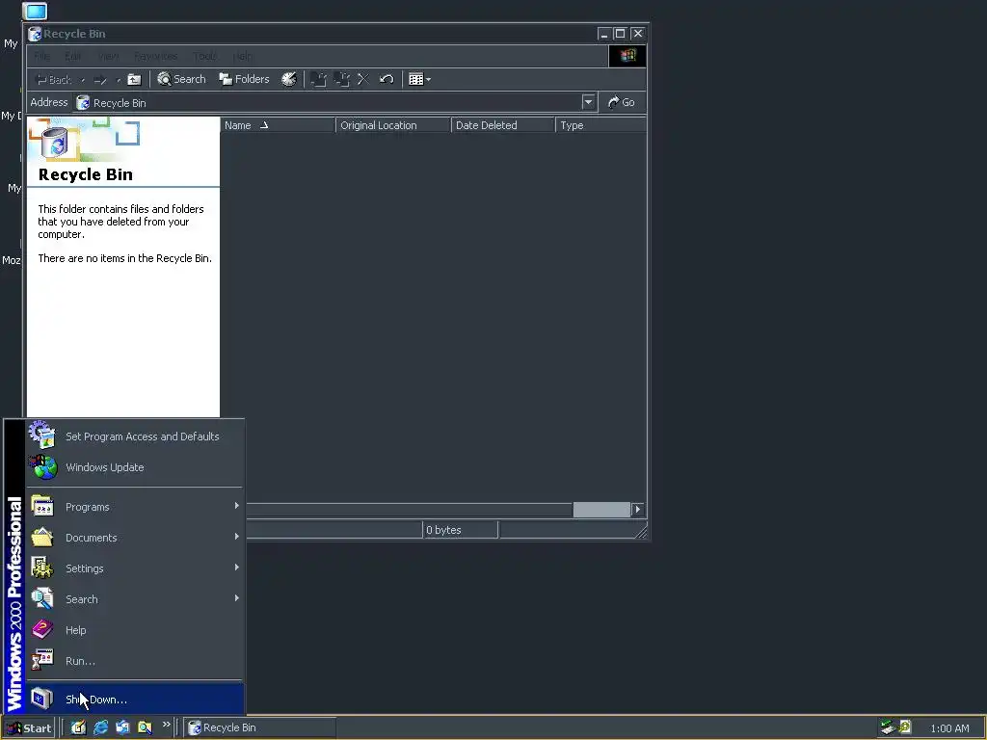The image size is (987, 740).
Task: Click the Windows Update globe icon
Action: tap(42, 467)
